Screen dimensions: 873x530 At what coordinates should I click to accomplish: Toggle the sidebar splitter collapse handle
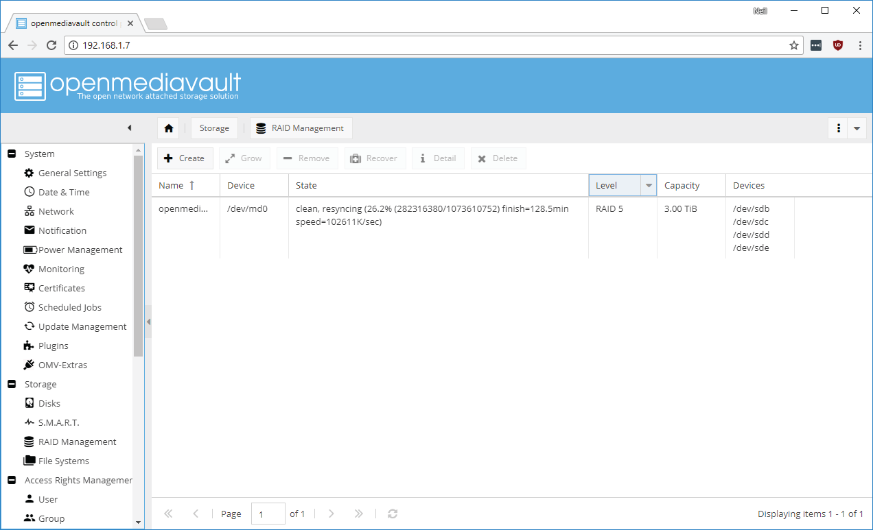tap(148, 322)
